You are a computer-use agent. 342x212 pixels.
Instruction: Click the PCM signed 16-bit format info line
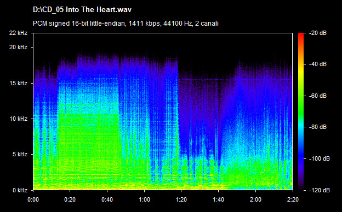(x=126, y=23)
